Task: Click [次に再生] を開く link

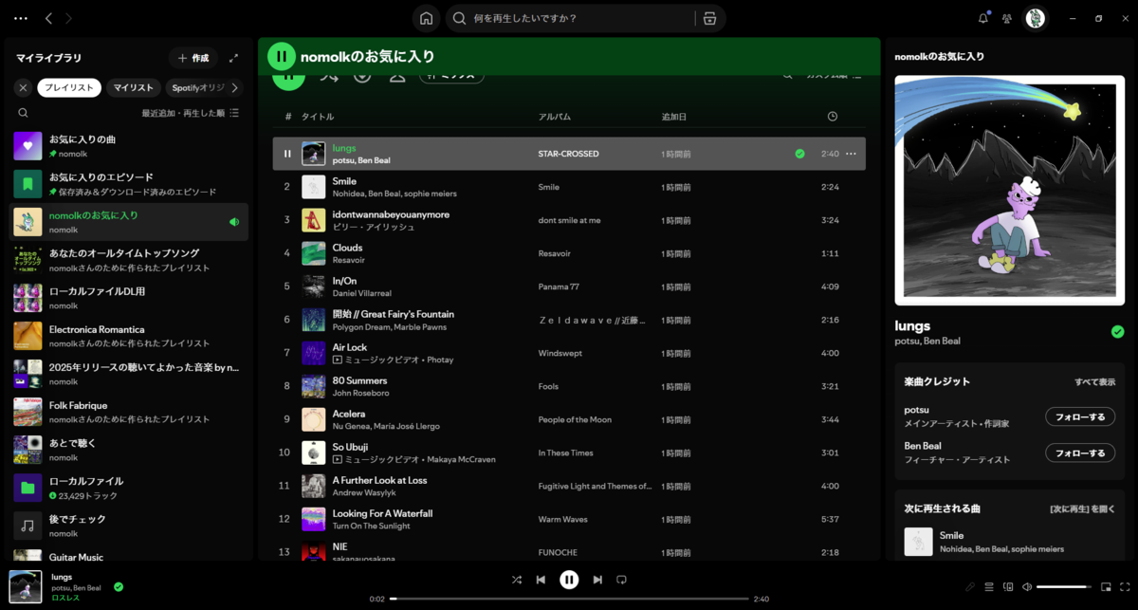Action: pyautogui.click(x=1082, y=508)
